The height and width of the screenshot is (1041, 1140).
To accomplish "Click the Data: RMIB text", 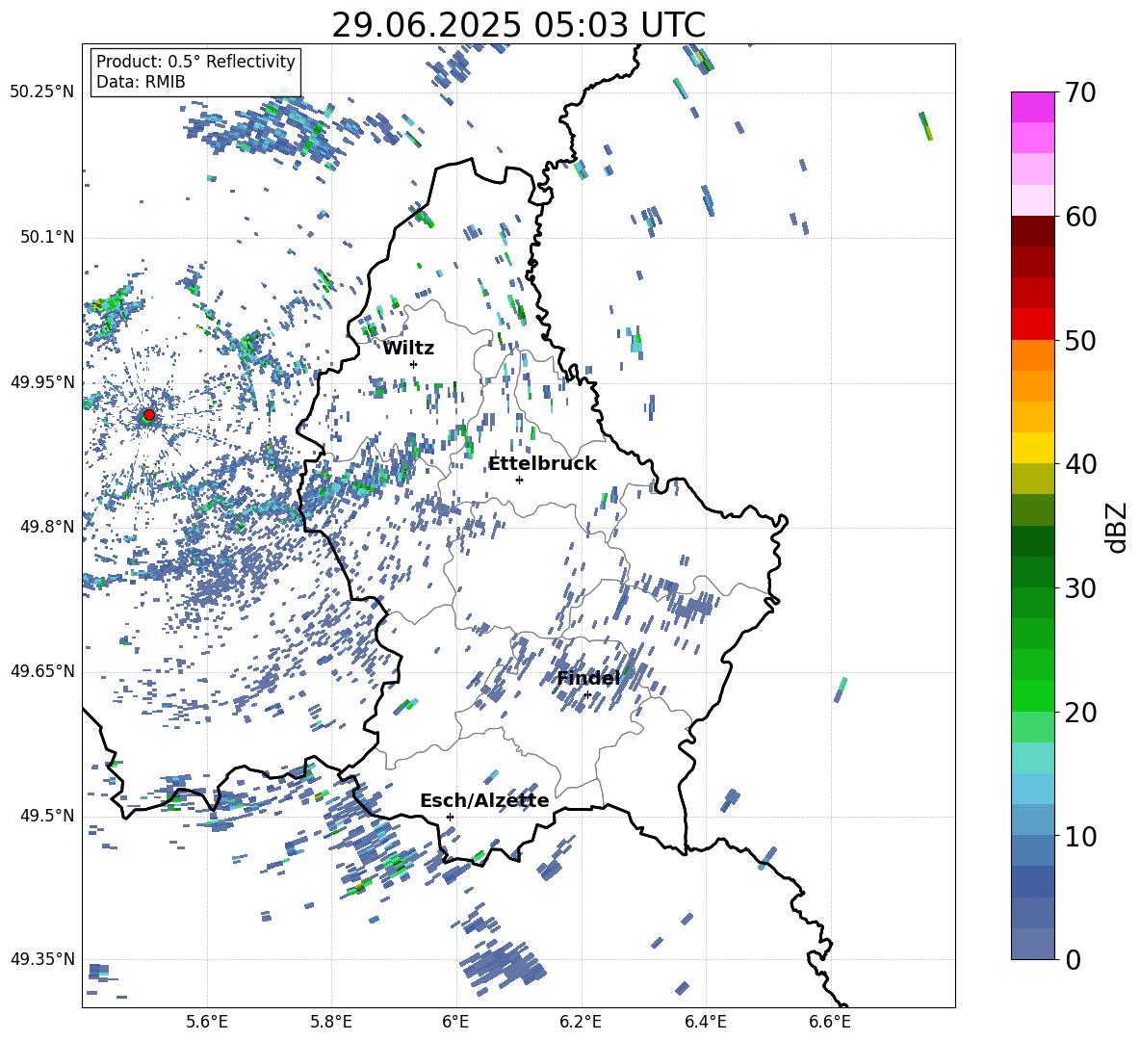I will (x=141, y=82).
